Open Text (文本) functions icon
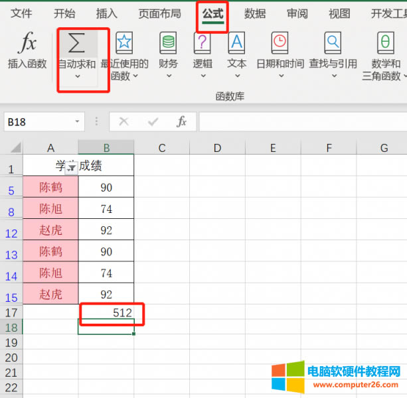Image resolution: width=407 pixels, height=398 pixels. (237, 42)
